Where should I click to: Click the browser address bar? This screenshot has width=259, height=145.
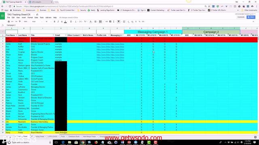(x=109, y=6)
